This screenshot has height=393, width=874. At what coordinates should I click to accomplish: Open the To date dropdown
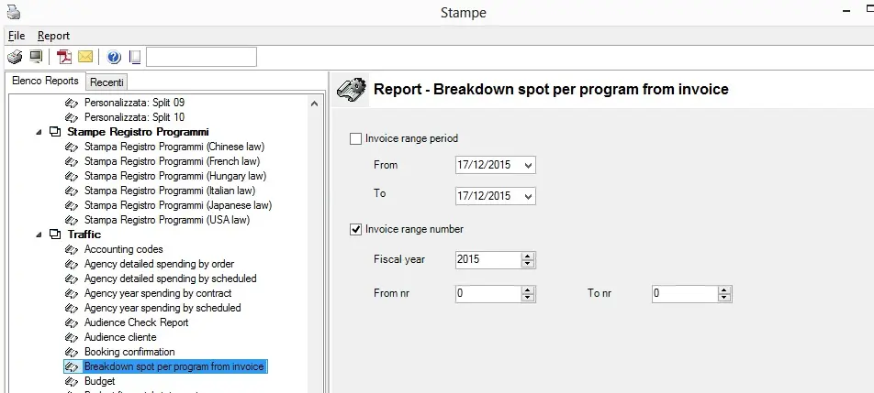(x=527, y=196)
